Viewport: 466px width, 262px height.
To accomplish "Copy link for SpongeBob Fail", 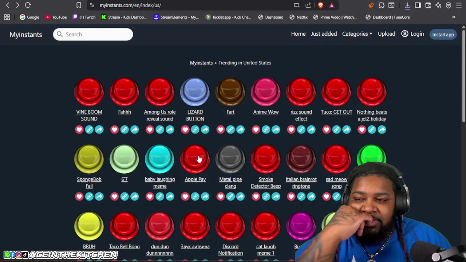I will point(89,196).
